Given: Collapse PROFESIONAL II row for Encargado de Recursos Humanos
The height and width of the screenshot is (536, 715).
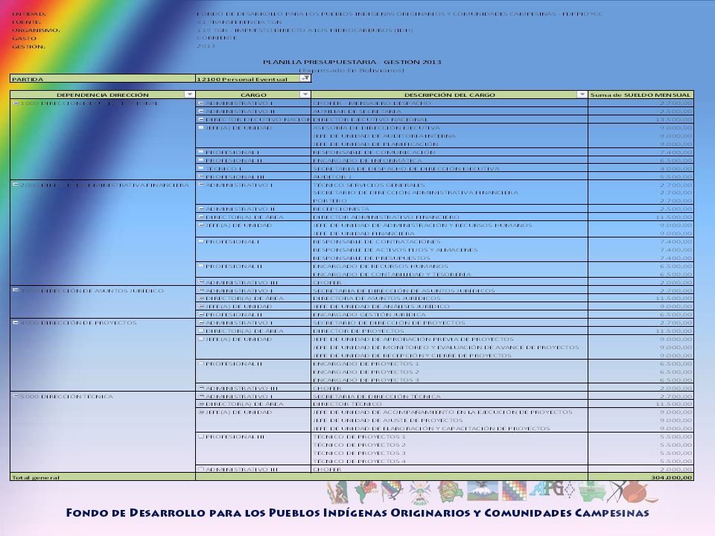Looking at the screenshot, I should 201,266.
